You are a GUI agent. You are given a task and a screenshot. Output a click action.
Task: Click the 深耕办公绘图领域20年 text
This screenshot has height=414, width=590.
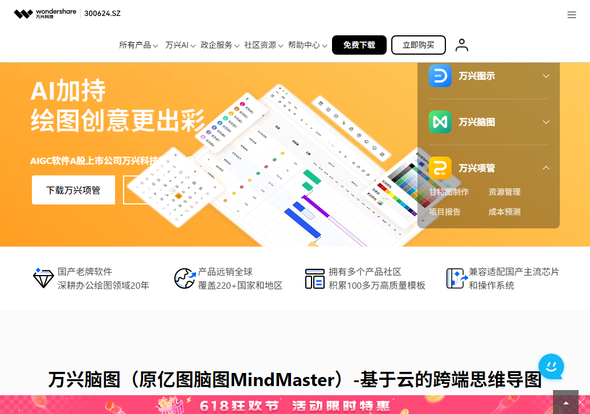click(x=104, y=286)
